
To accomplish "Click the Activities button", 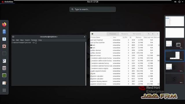I will coord(7,2).
